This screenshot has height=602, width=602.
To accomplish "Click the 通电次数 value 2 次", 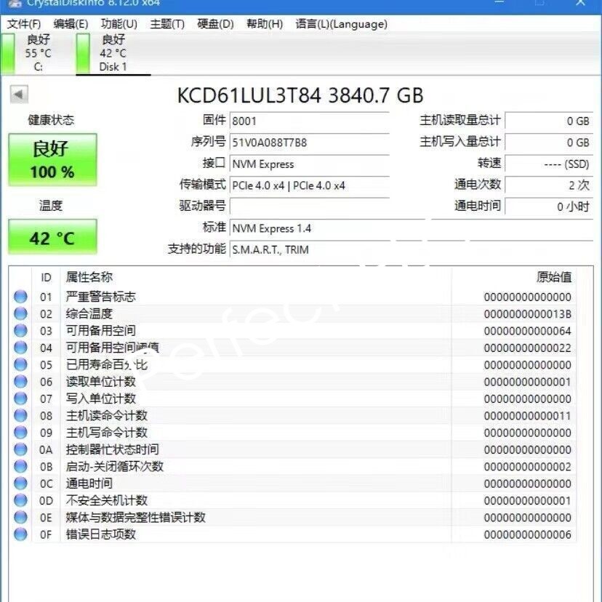I will pos(549,186).
